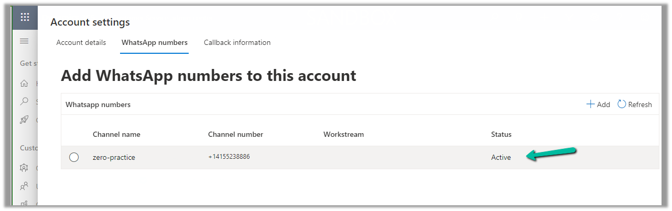Image resolution: width=672 pixels, height=211 pixels.
Task: Click the rocket icon in sidebar
Action: point(24,120)
